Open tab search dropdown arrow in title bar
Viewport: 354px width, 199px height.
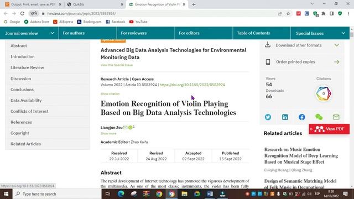point(312,4)
